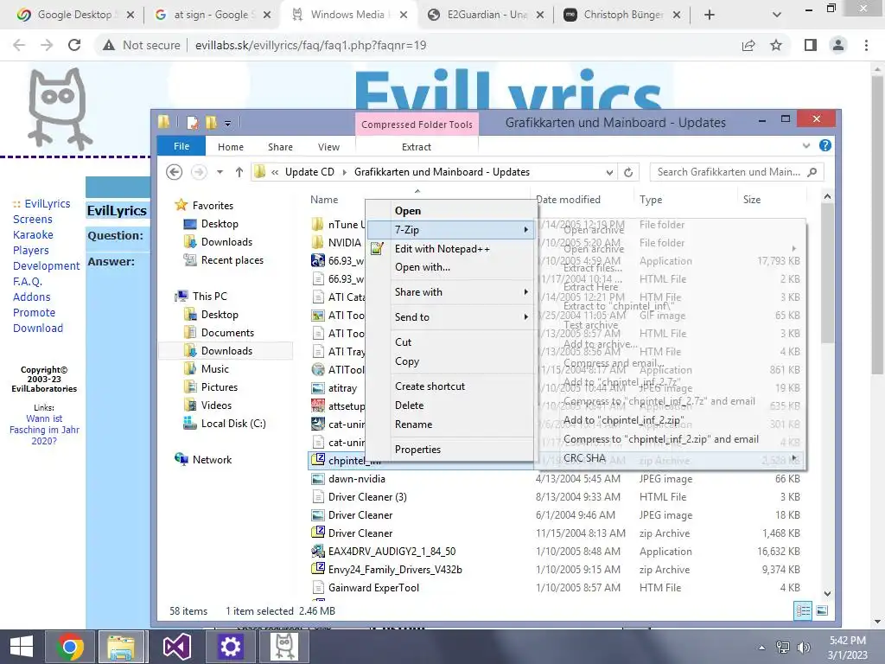
Task: Expand the Send to submenu
Action: 450,317
